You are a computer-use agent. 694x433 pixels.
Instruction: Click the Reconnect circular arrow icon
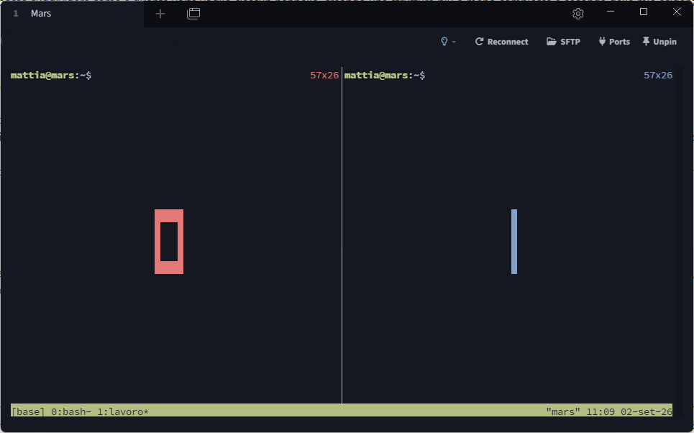click(x=479, y=42)
